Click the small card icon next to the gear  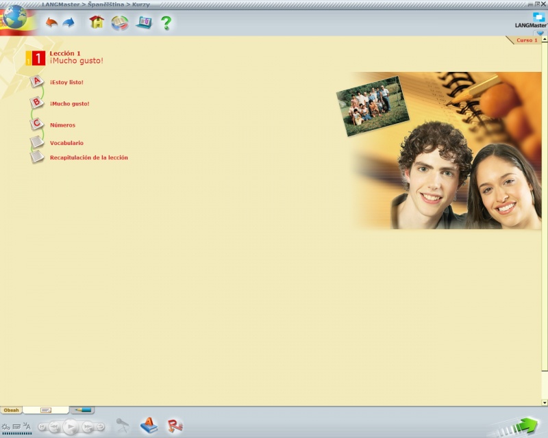pos(16,426)
